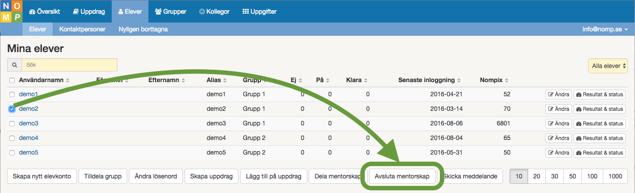
Task: Sort by Nompix column arrows
Action: tap(506, 80)
